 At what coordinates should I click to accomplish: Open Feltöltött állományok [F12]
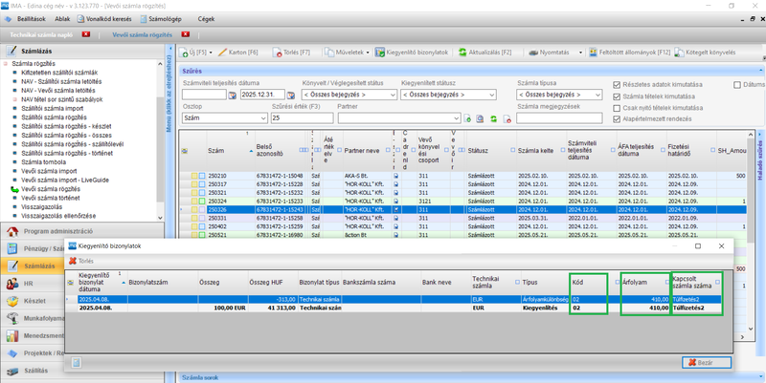pyautogui.click(x=625, y=53)
